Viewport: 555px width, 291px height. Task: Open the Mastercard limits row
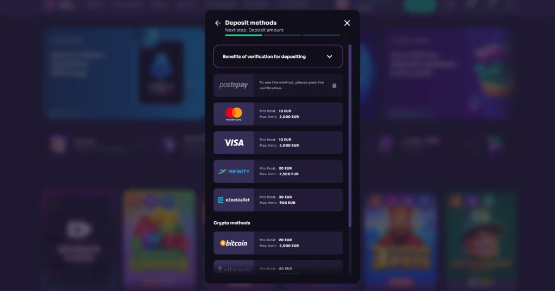tap(278, 114)
